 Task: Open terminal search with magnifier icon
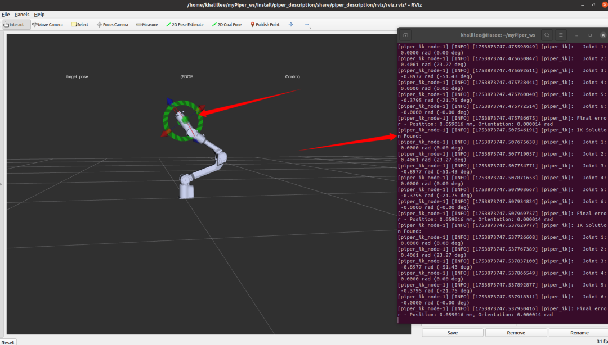coord(546,35)
